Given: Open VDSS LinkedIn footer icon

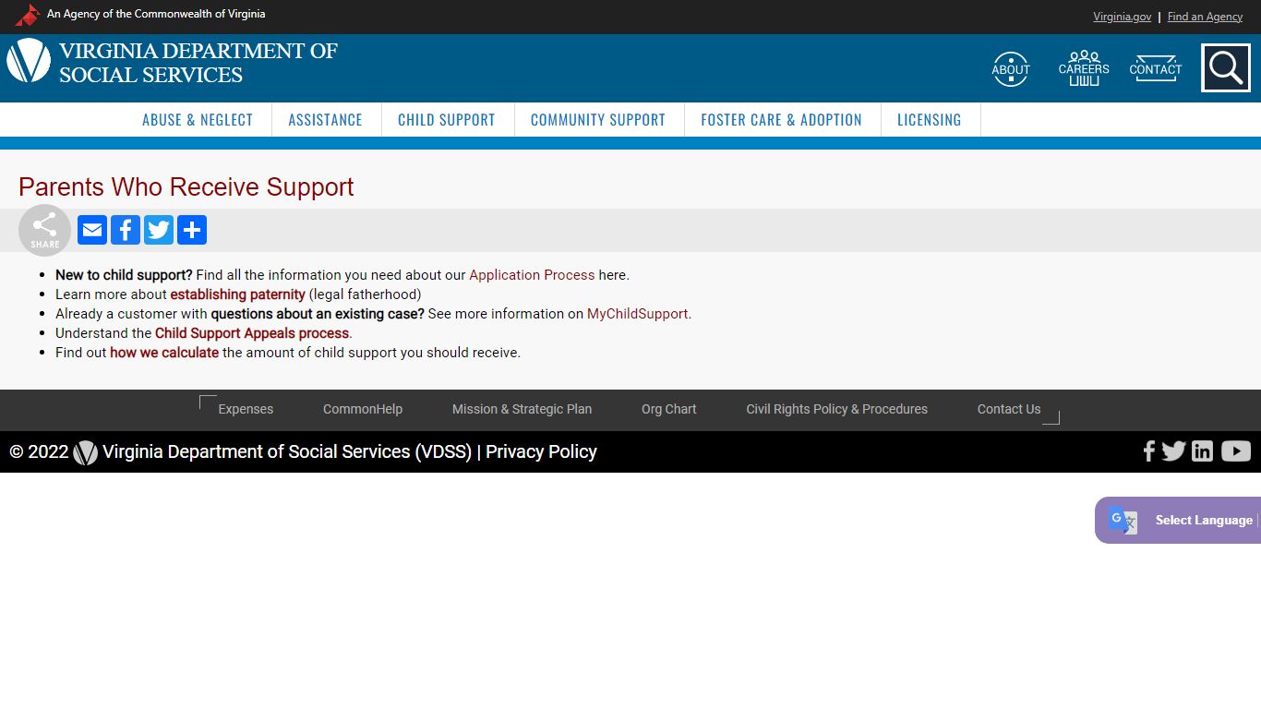Looking at the screenshot, I should (1202, 451).
